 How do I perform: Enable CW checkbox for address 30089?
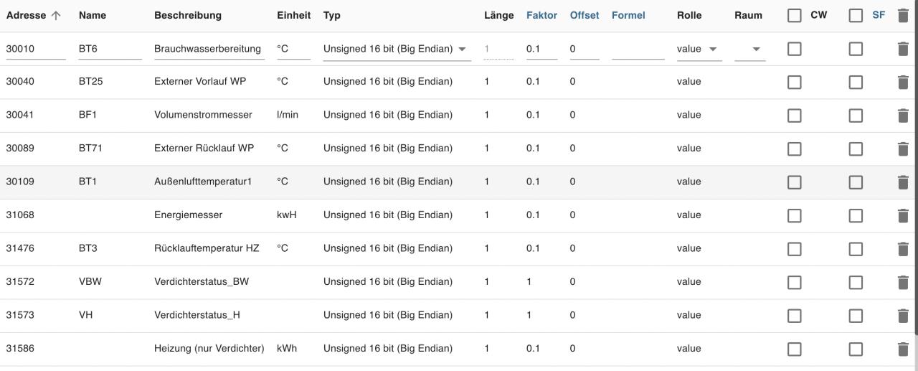click(x=794, y=149)
